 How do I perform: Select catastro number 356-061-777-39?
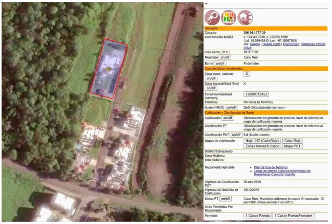click(x=254, y=33)
